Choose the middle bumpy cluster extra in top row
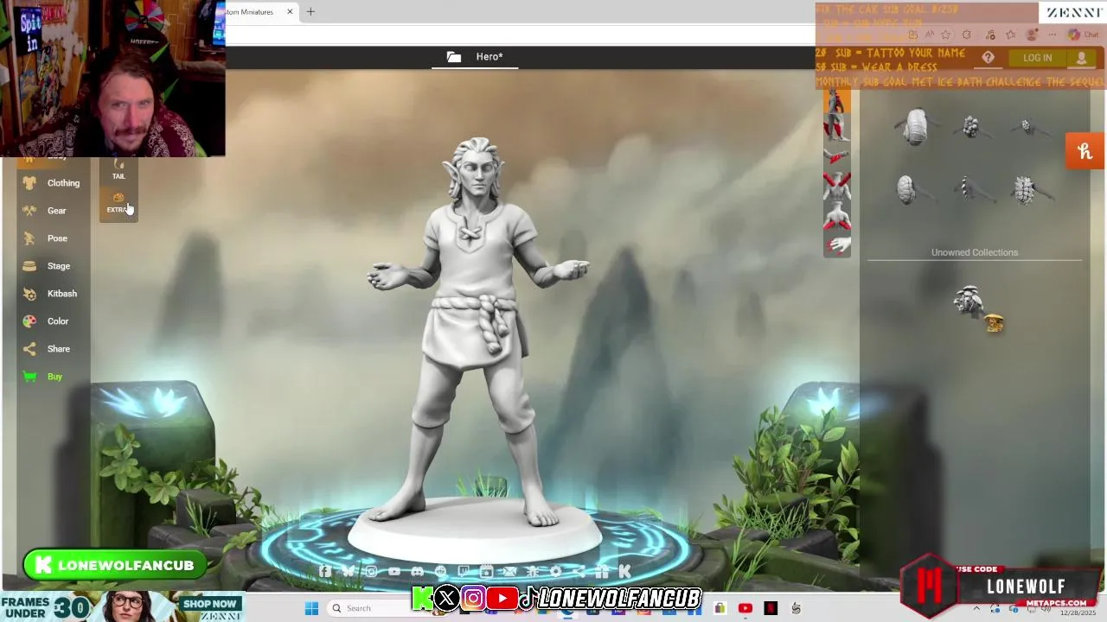This screenshot has height=622, width=1107. (972, 128)
